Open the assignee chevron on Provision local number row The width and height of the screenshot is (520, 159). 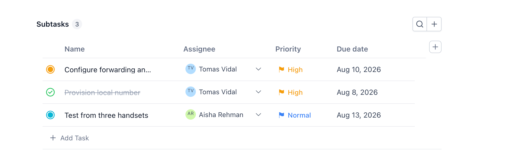pos(258,92)
